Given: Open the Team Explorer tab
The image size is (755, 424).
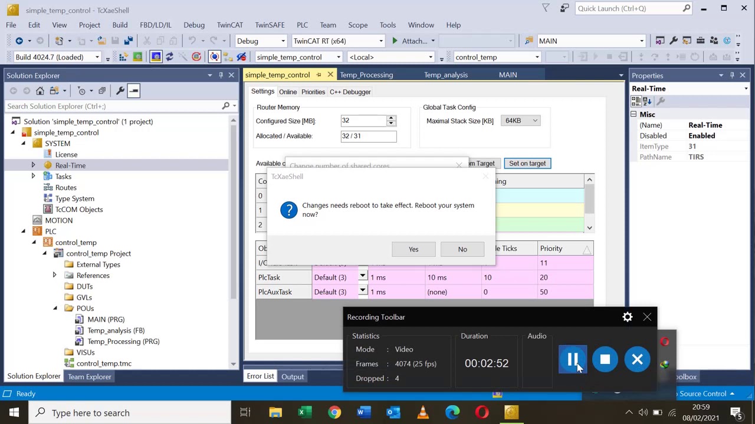Looking at the screenshot, I should (90, 377).
